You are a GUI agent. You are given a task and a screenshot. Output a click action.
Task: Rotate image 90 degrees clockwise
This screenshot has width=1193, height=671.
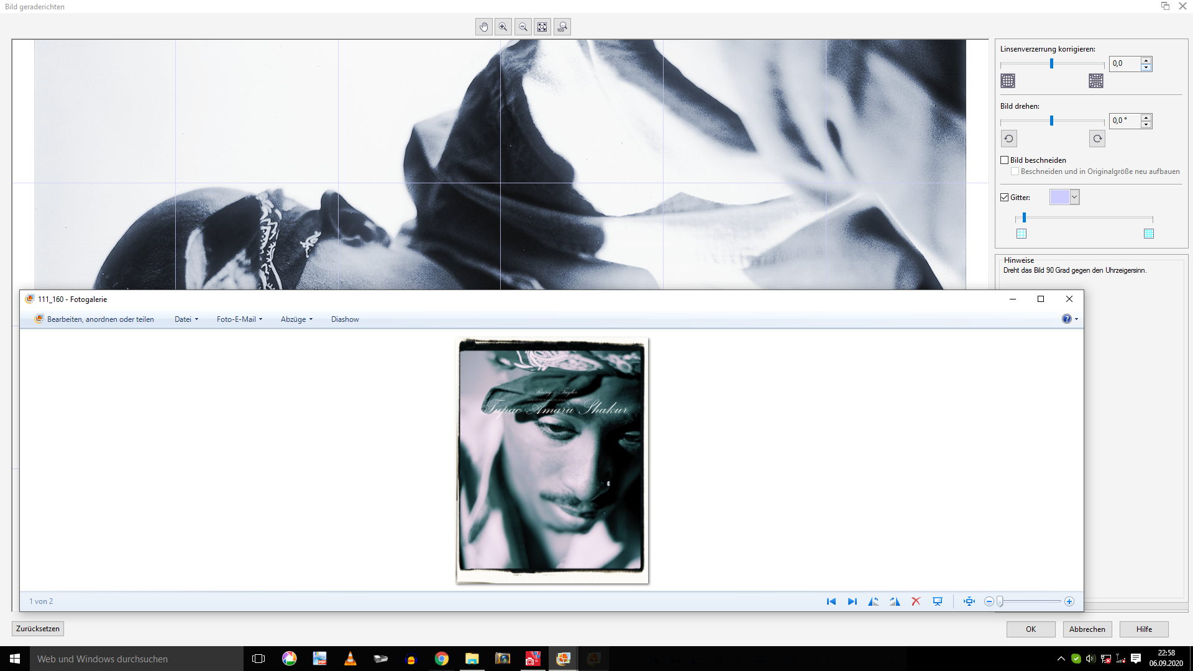1097,139
